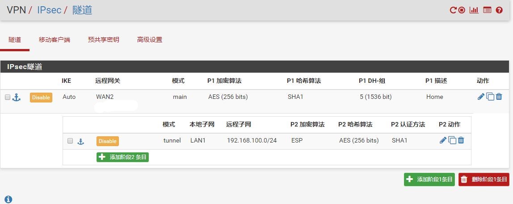The width and height of the screenshot is (513, 204).
Task: Open the 预共享密钥 tab
Action: point(104,40)
